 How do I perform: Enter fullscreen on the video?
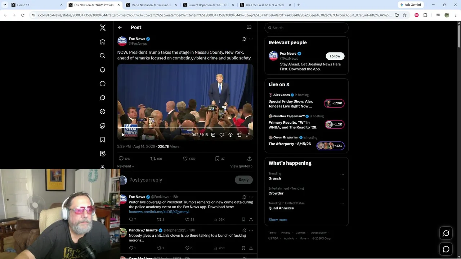[x=247, y=135]
